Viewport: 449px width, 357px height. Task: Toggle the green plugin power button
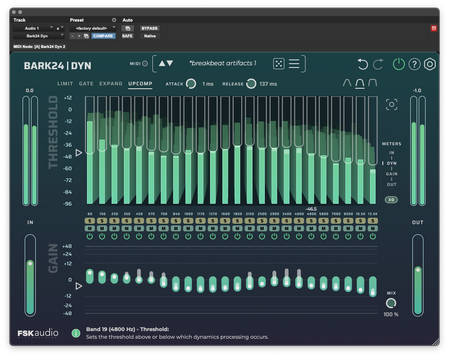pos(399,64)
